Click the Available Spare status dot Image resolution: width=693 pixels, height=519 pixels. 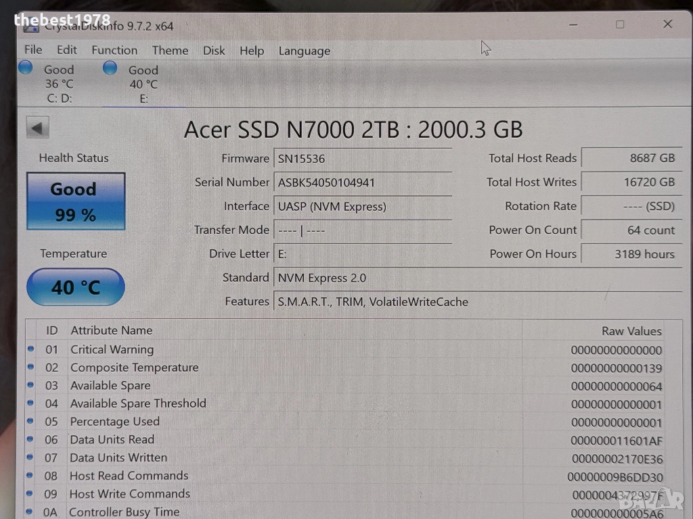tap(30, 385)
